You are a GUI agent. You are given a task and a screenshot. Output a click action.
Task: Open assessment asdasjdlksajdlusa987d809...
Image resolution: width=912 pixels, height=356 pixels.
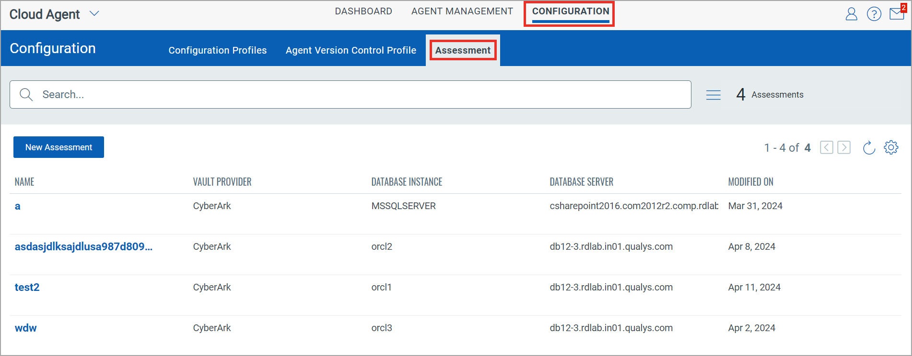tap(83, 247)
